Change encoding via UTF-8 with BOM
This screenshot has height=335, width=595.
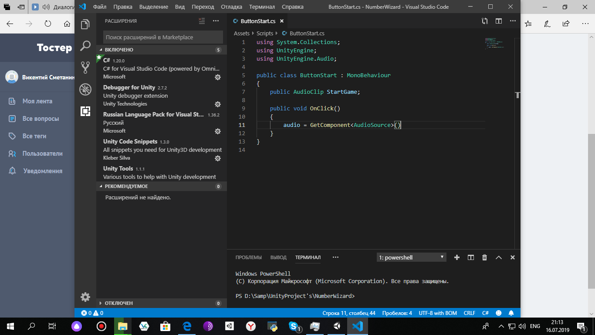coord(438,313)
